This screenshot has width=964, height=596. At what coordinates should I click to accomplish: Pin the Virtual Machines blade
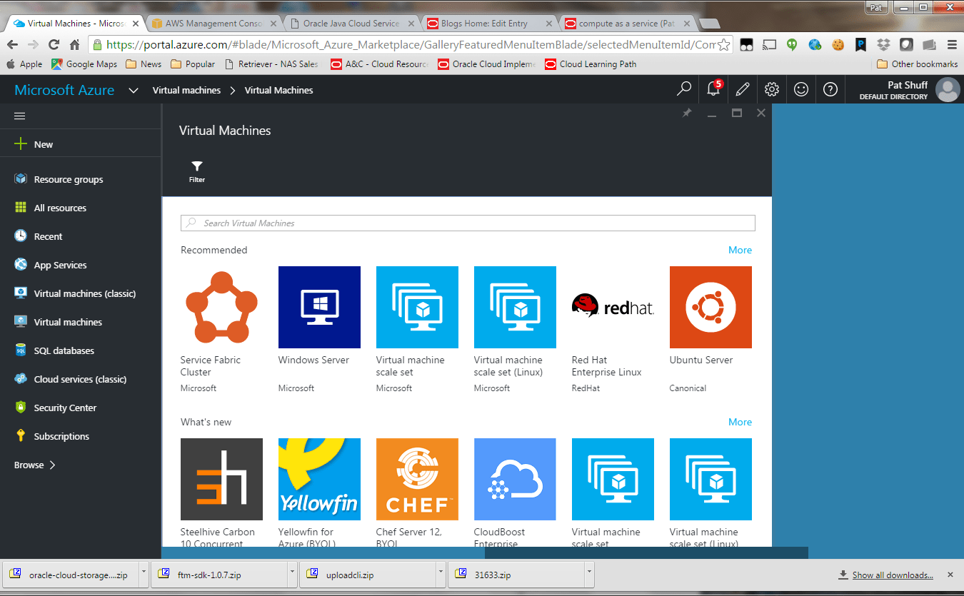(x=687, y=113)
